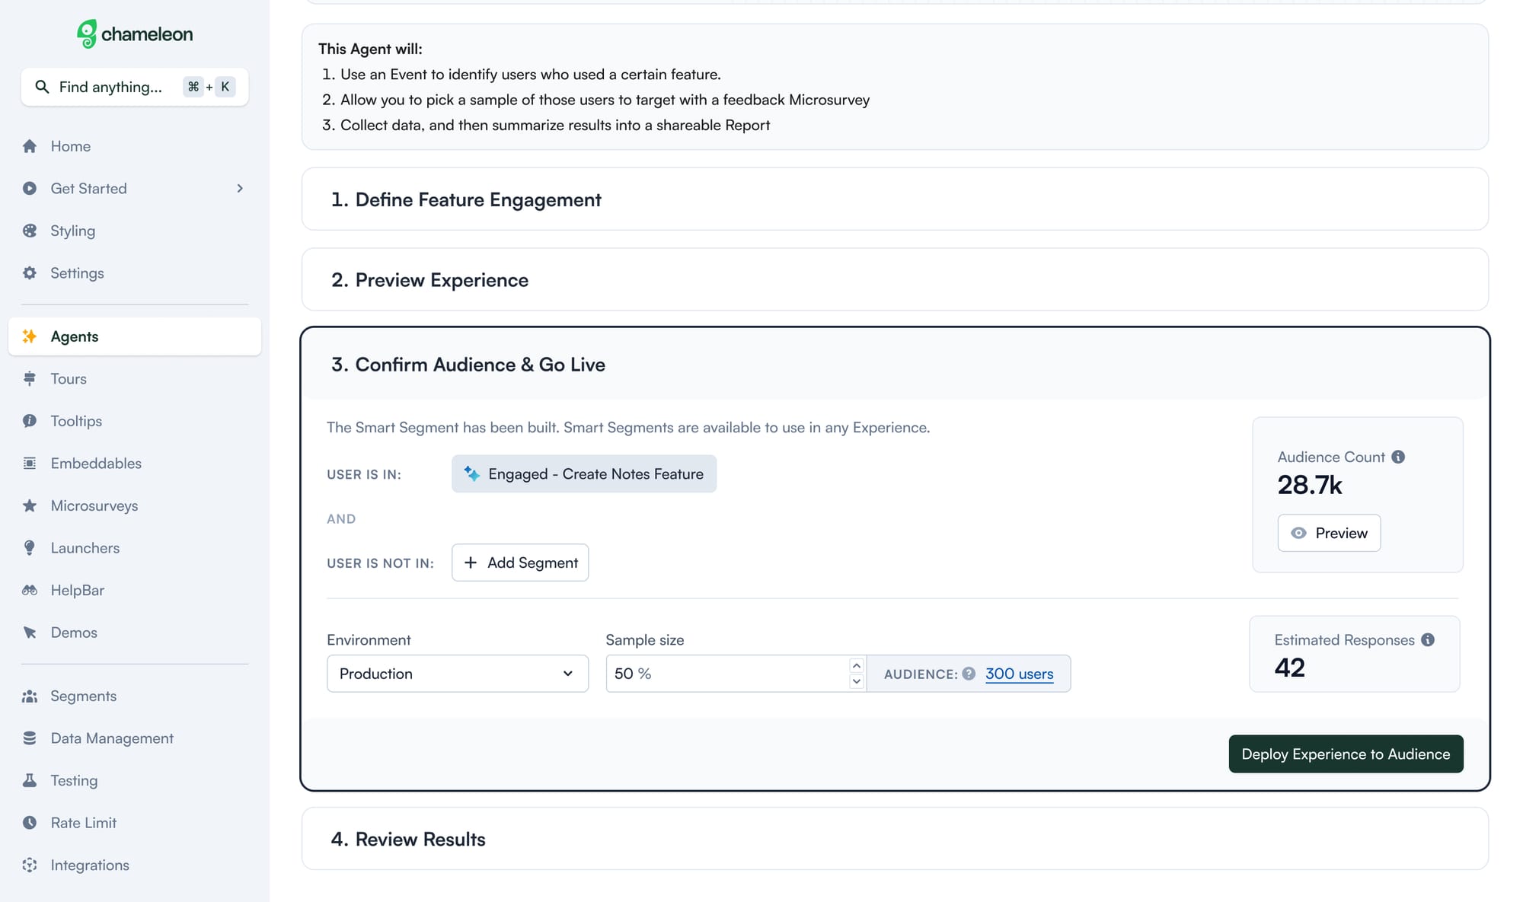Increase sample size with up stepper
The image size is (1523, 902).
[x=857, y=665]
